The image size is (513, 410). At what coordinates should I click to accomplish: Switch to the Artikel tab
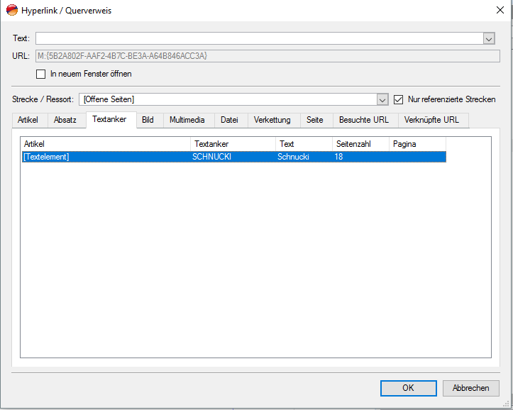tap(28, 120)
